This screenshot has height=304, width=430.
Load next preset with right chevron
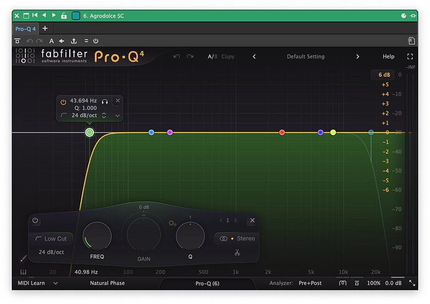coord(358,57)
